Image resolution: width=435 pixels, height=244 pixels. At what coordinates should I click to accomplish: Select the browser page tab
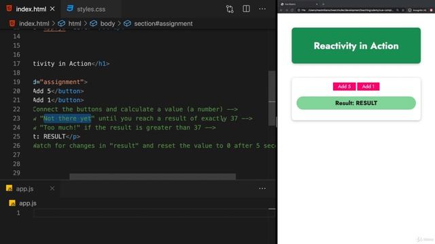pos(299,4)
